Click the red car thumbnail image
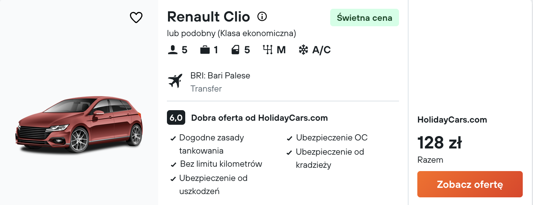 point(79,124)
